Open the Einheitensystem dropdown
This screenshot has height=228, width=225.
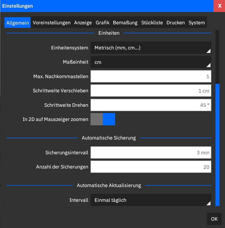(151, 48)
